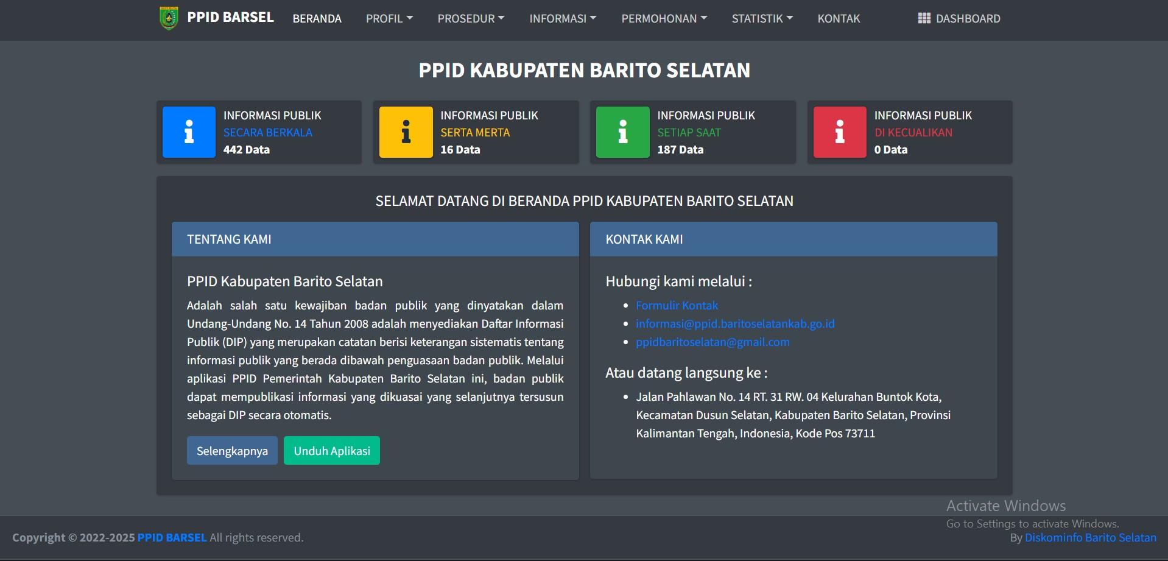Go to the BERANDA menu item
The width and height of the screenshot is (1168, 561).
[x=317, y=18]
